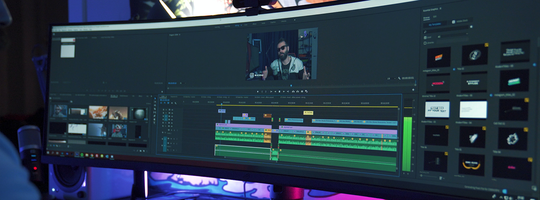This screenshot has height=200, width=540.
Task: Select the Slip tool in timeline toolbar
Action: click(155, 112)
